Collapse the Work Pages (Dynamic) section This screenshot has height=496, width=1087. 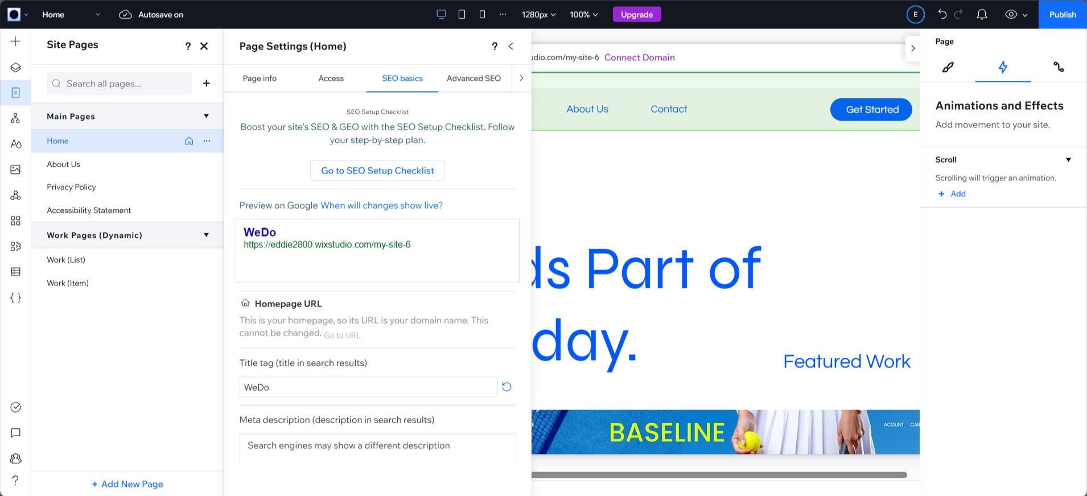tap(206, 235)
